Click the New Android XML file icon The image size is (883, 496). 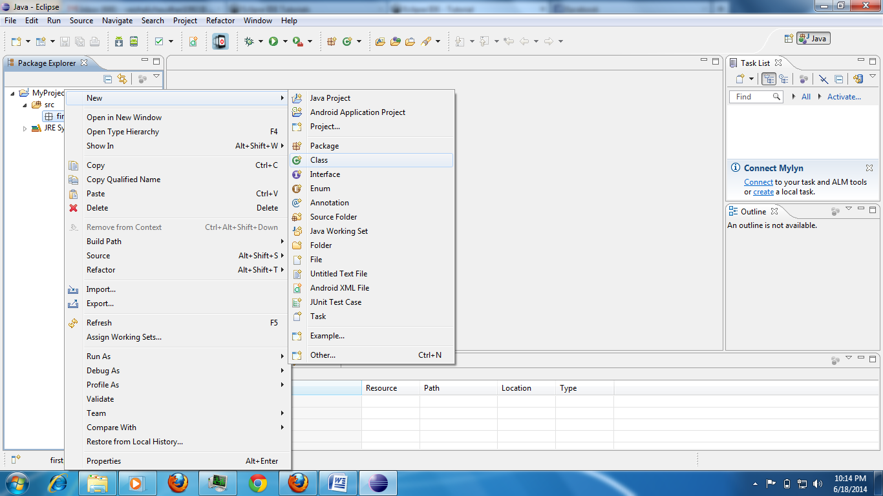(x=193, y=41)
